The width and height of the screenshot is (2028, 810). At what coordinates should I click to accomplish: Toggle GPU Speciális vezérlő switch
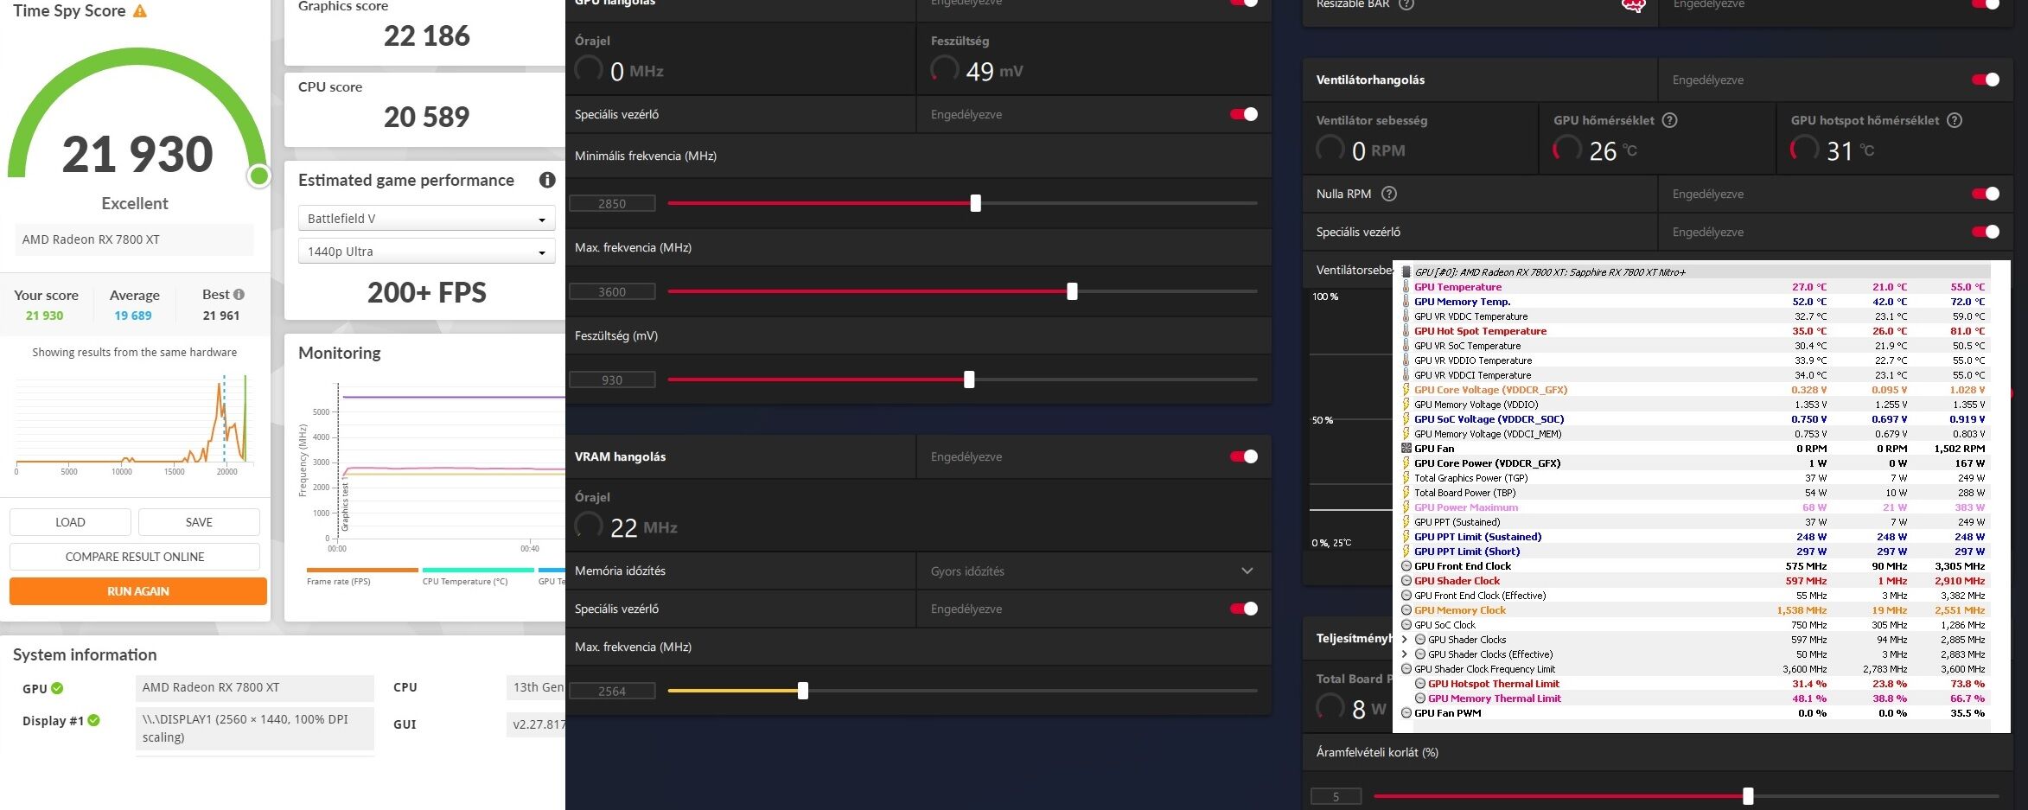tap(1244, 114)
